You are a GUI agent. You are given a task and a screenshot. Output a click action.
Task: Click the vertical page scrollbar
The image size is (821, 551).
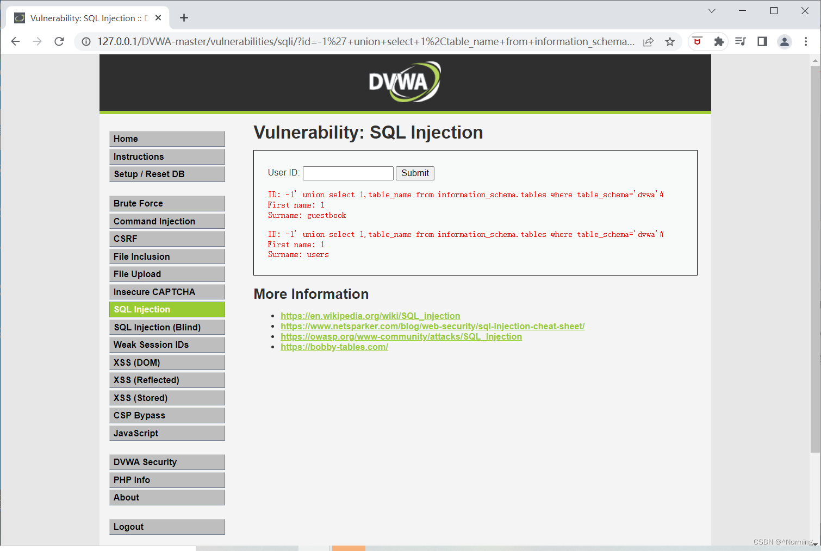tap(814, 259)
